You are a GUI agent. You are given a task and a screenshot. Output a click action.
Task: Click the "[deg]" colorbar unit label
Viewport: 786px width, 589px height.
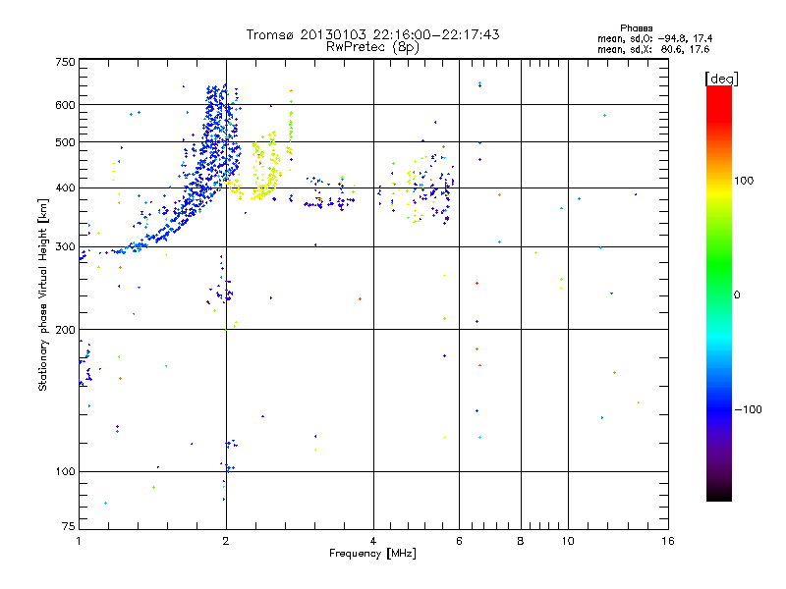click(721, 79)
